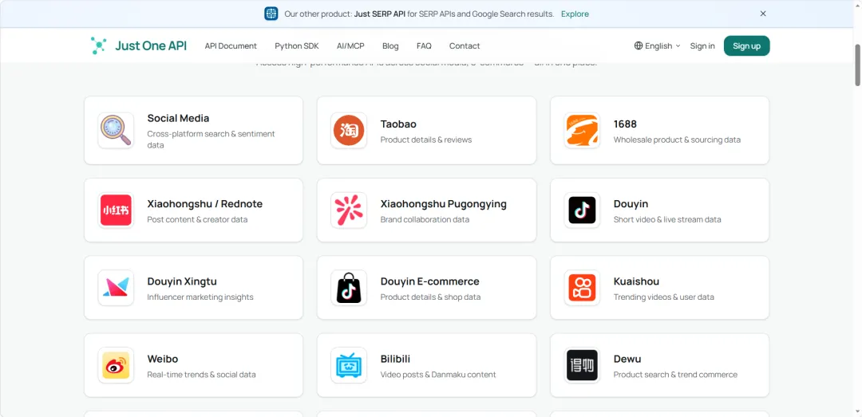862x417 pixels.
Task: Click 'Cross-platform search & sentiment data' text
Action: (211, 140)
